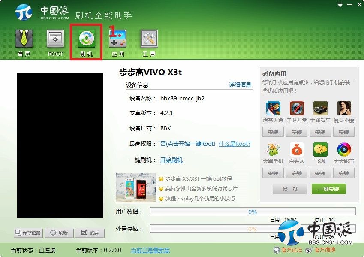The height and width of the screenshot is (257, 364).
Task: Click the 官方微博 weibo eye icon
Action: [309, 250]
